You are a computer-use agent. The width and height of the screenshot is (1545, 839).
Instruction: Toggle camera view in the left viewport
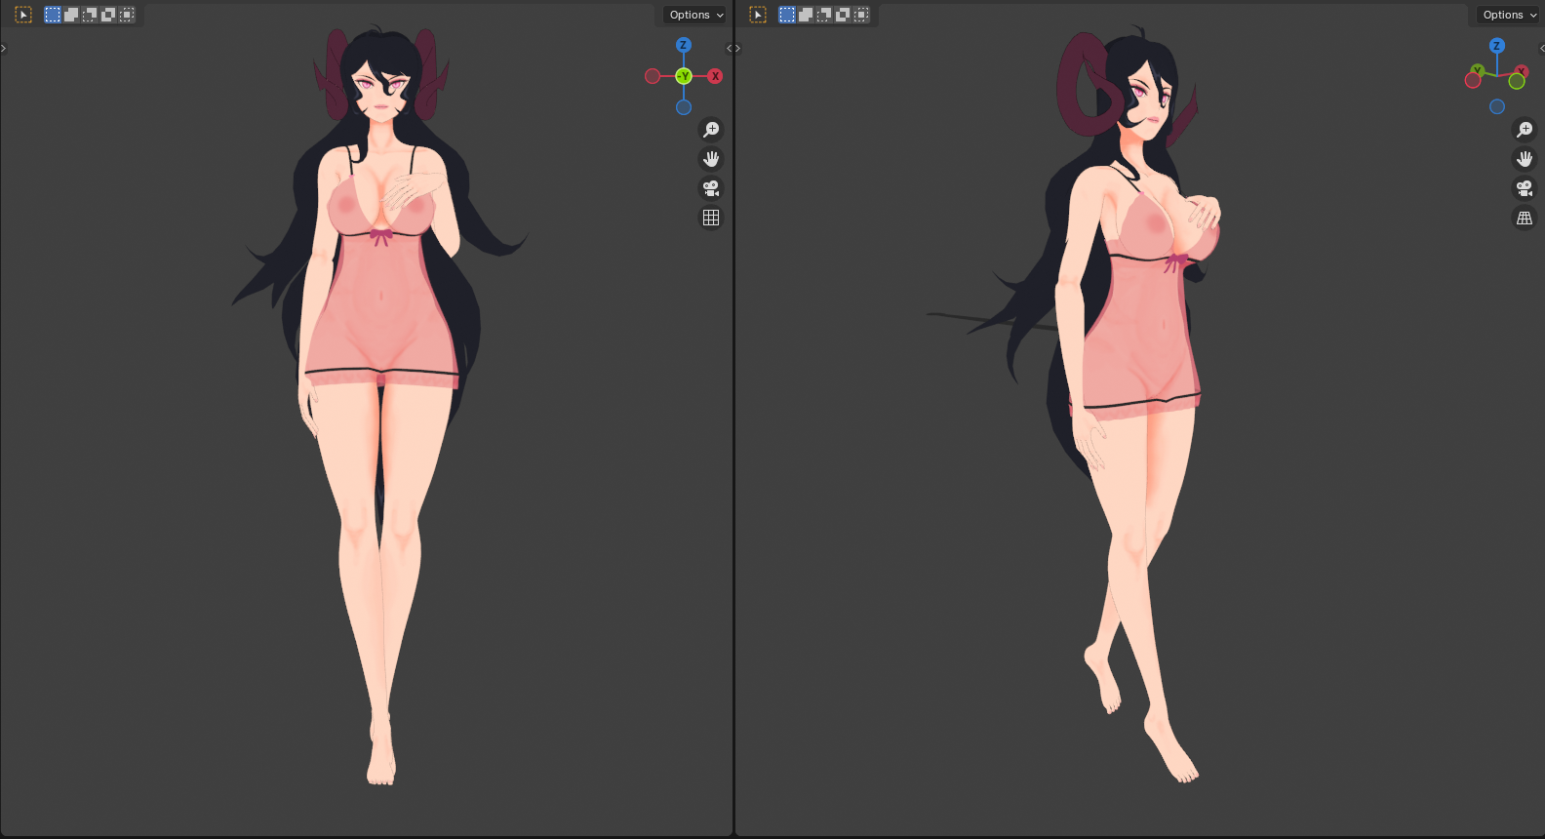[x=711, y=188]
